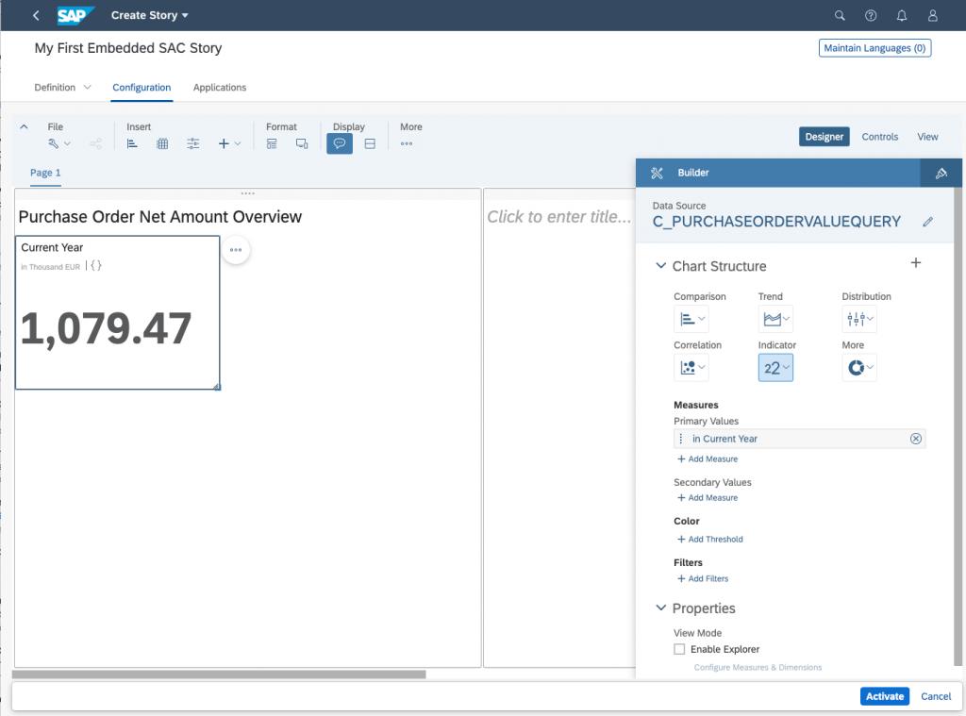966x716 pixels.
Task: Switch to the Applications tab
Action: coord(220,88)
